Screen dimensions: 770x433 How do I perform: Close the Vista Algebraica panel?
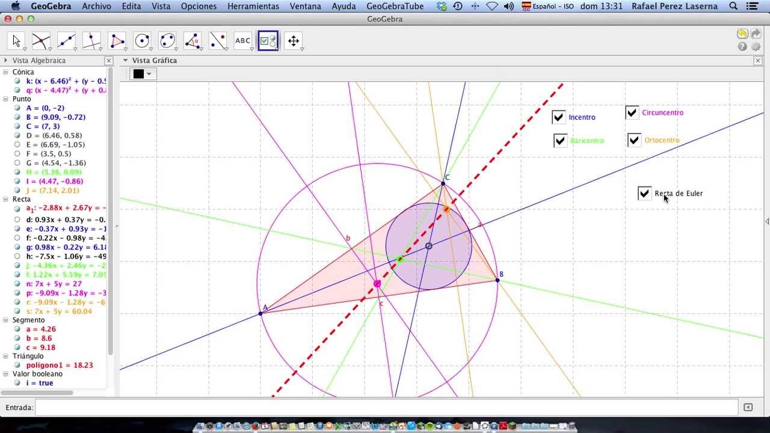tap(109, 61)
